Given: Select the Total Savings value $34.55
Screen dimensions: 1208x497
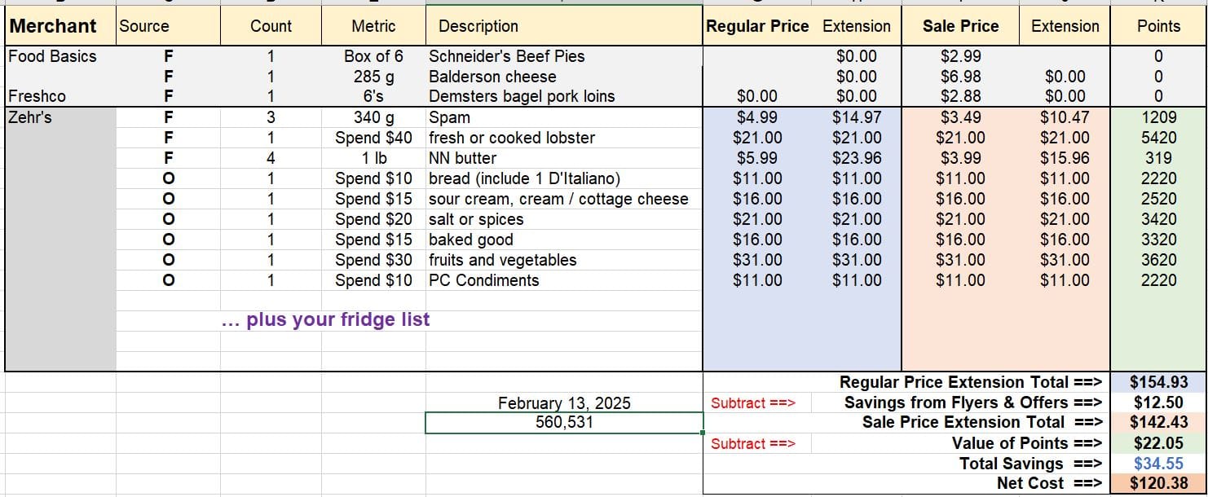Looking at the screenshot, I should [x=1158, y=464].
